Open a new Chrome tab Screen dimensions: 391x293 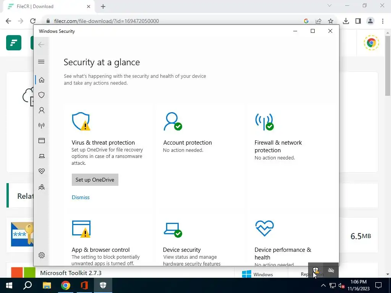103,6
